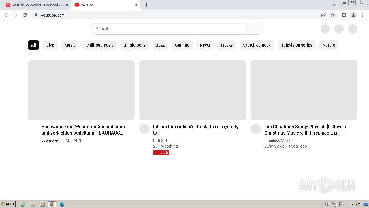This screenshot has width=369, height=208.
Task: Open Chrome three-dot menu
Action: (363, 15)
